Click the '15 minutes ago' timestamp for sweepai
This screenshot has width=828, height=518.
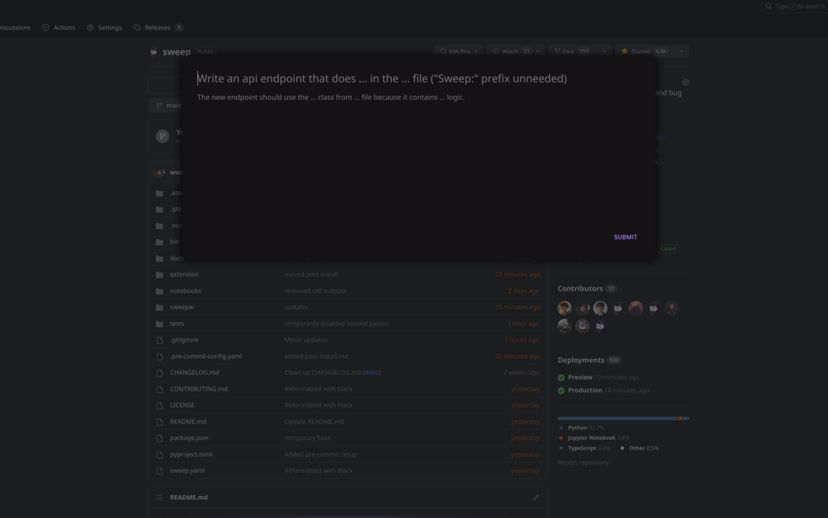click(517, 307)
